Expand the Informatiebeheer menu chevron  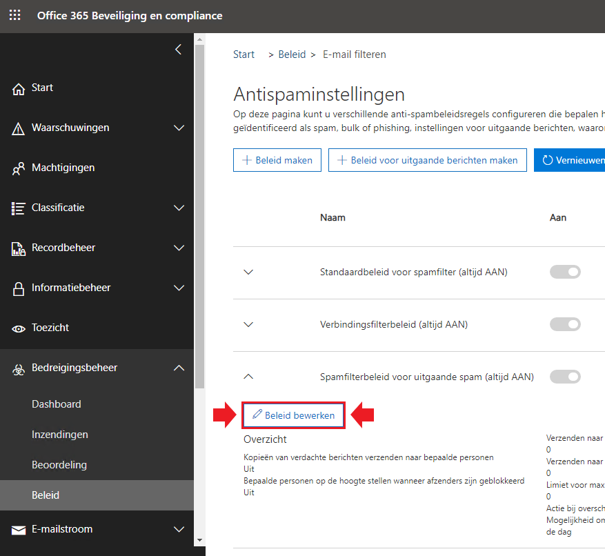pos(179,288)
